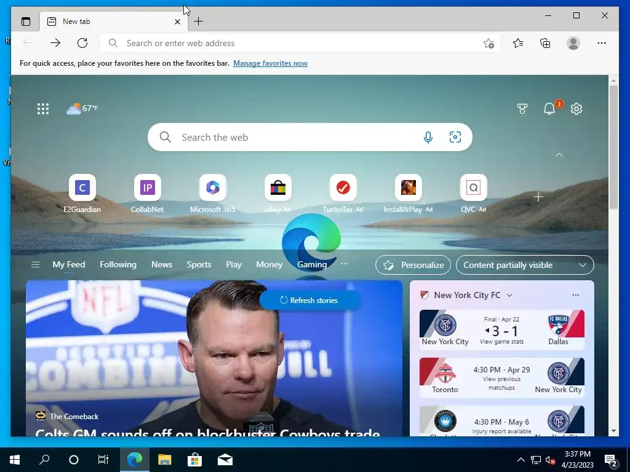Switch to the New tab browser tab
The height and width of the screenshot is (472, 630).
(113, 22)
